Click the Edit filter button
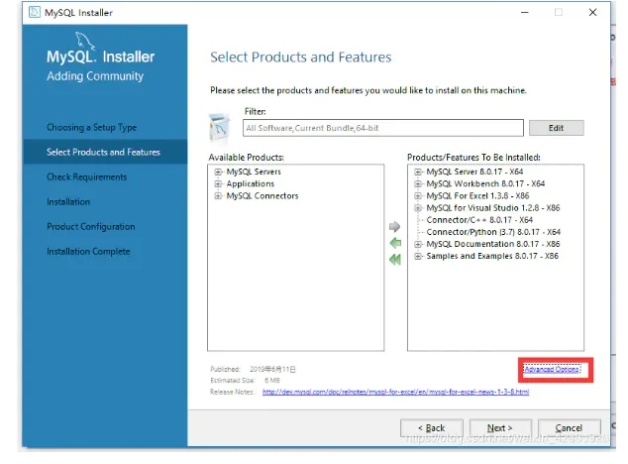Screen dimensions: 628x464 tap(557, 128)
